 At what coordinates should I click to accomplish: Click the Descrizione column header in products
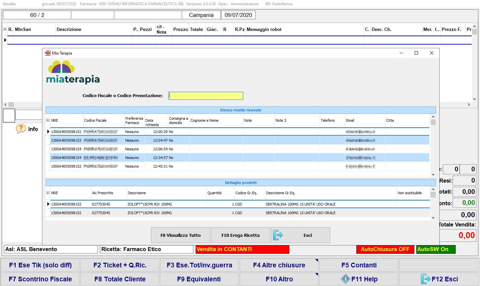tap(137, 193)
